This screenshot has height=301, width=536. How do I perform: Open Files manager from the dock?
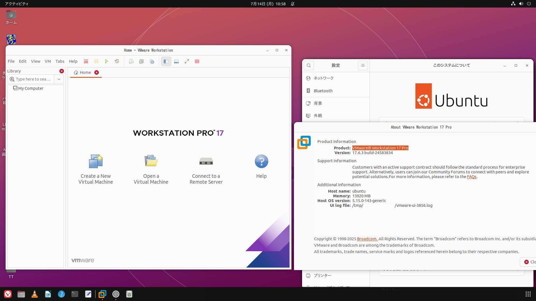(21, 294)
